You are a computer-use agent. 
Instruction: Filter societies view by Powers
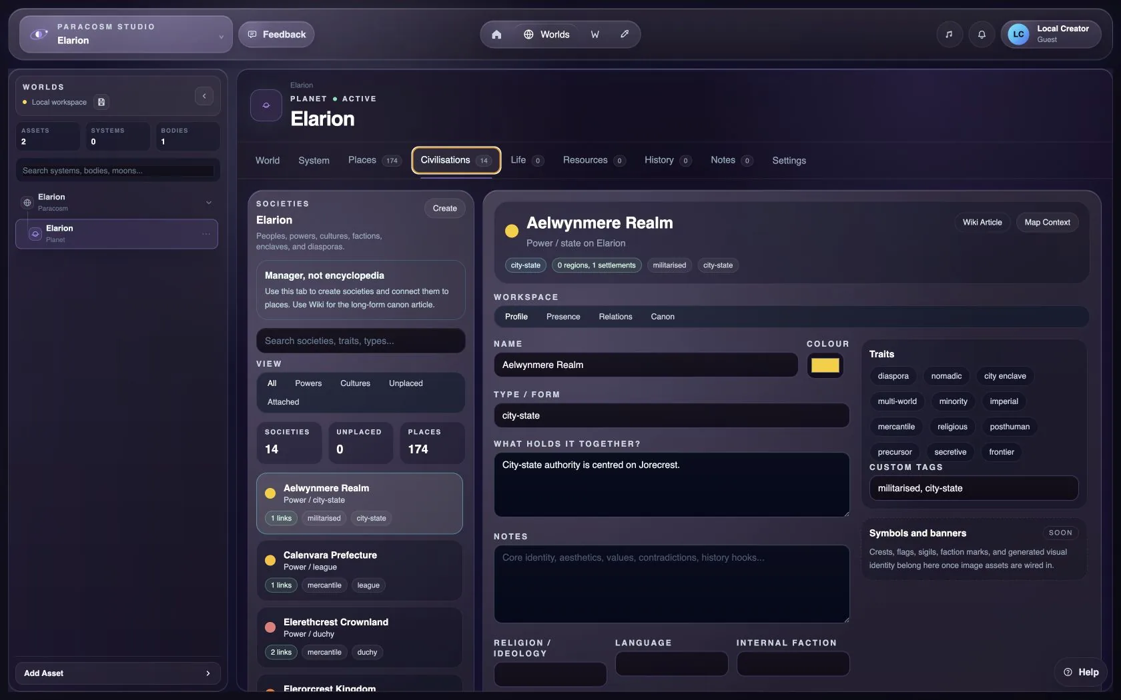coord(308,383)
